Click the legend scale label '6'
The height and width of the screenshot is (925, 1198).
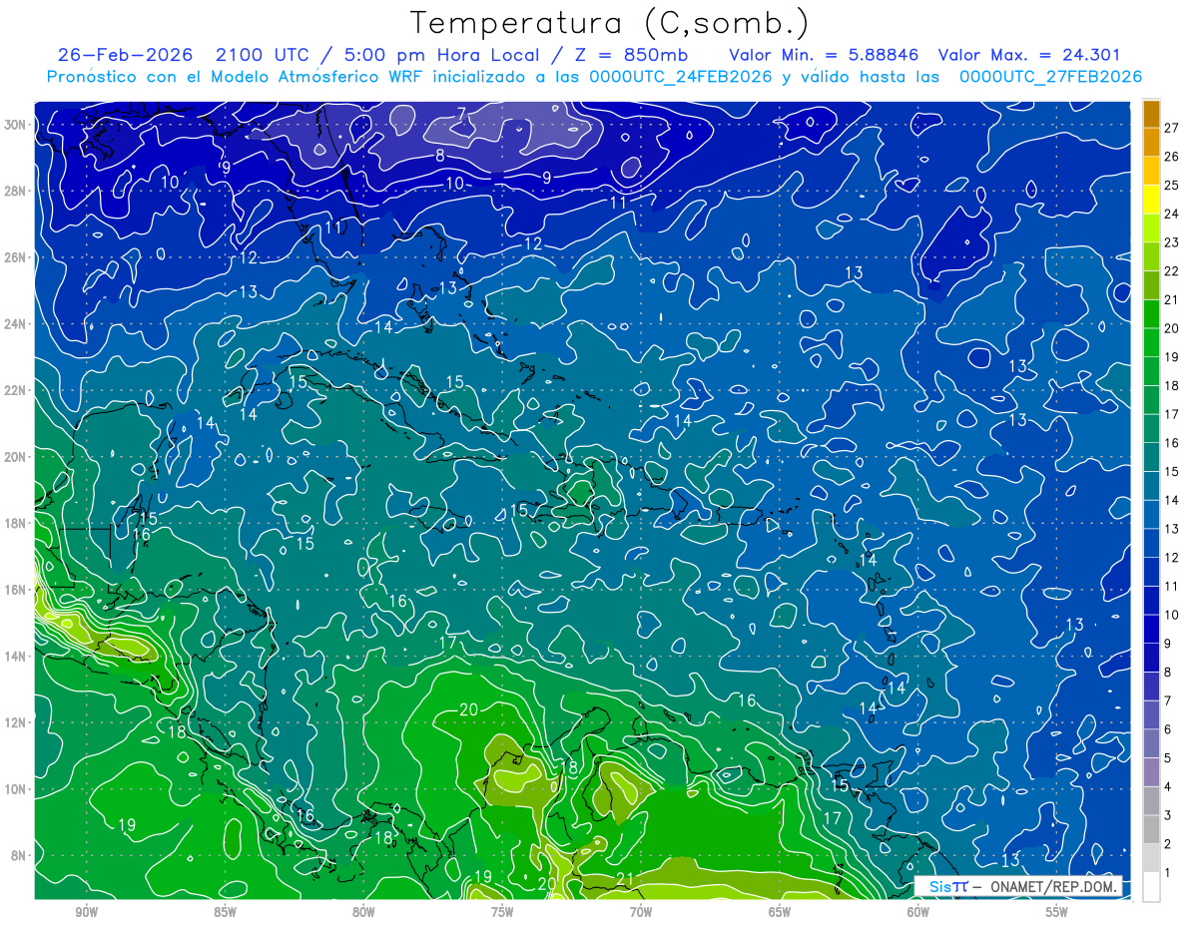(x=1169, y=729)
